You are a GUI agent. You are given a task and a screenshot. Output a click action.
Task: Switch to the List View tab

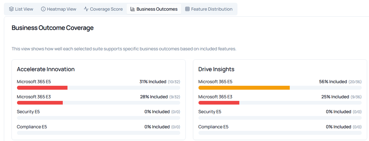coord(21,9)
